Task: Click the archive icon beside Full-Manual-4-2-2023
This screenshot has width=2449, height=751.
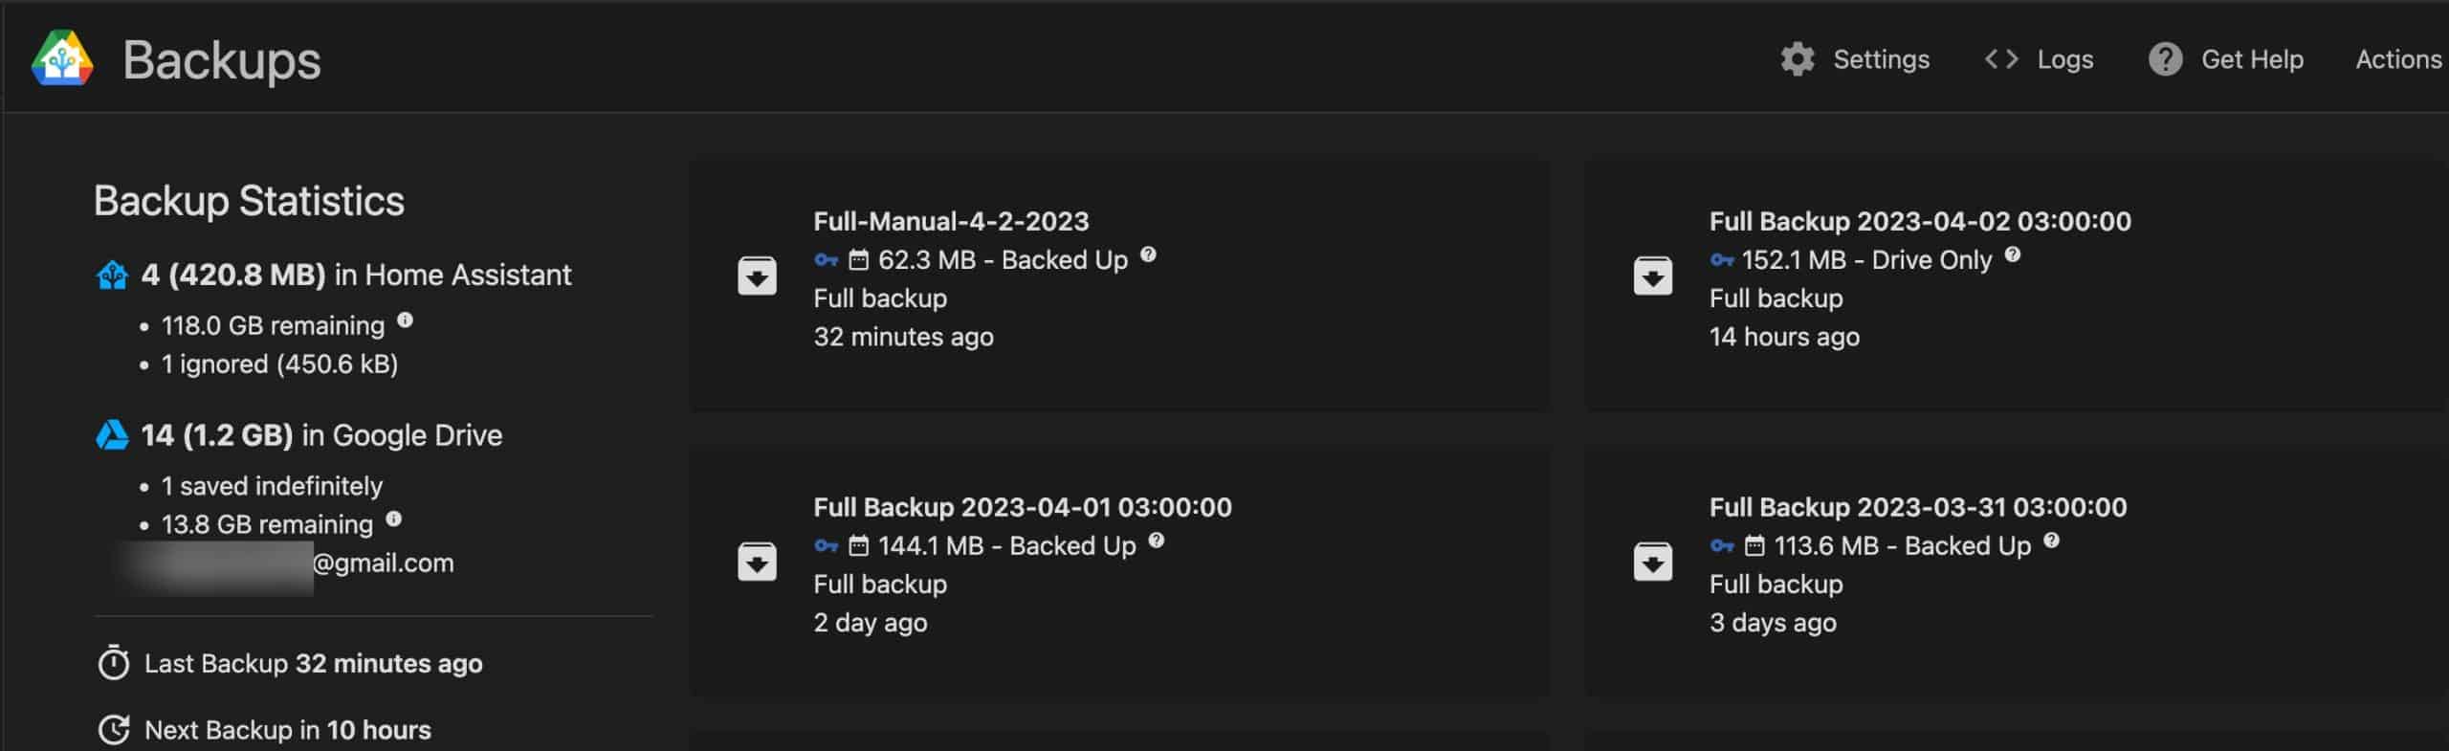Action: 757,276
